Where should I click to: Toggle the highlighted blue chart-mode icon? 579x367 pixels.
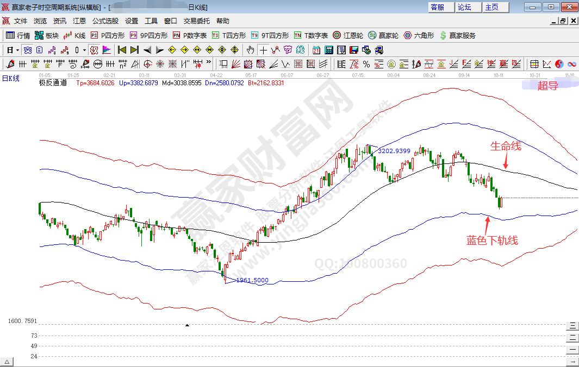coord(27,50)
